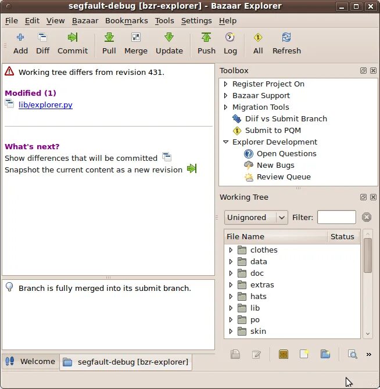This screenshot has height=389, width=380.
Task: Open 'Diif vs Submit Branch' in the Toolbox
Action: [286, 118]
